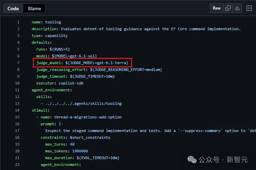Click the 'prompt: |-' line
This screenshot has width=256, height=170.
52,124
